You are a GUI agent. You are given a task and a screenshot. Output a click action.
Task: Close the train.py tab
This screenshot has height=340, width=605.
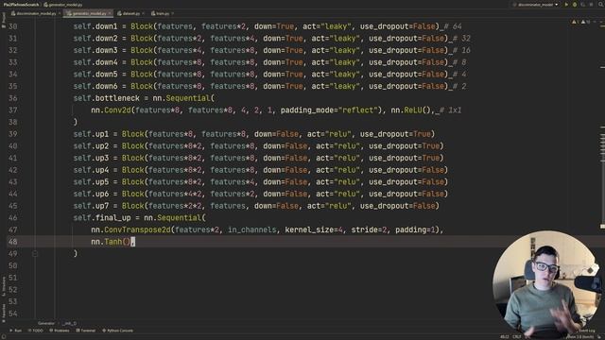[172, 13]
